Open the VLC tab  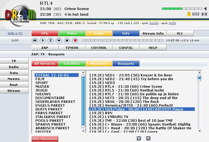click(180, 33)
